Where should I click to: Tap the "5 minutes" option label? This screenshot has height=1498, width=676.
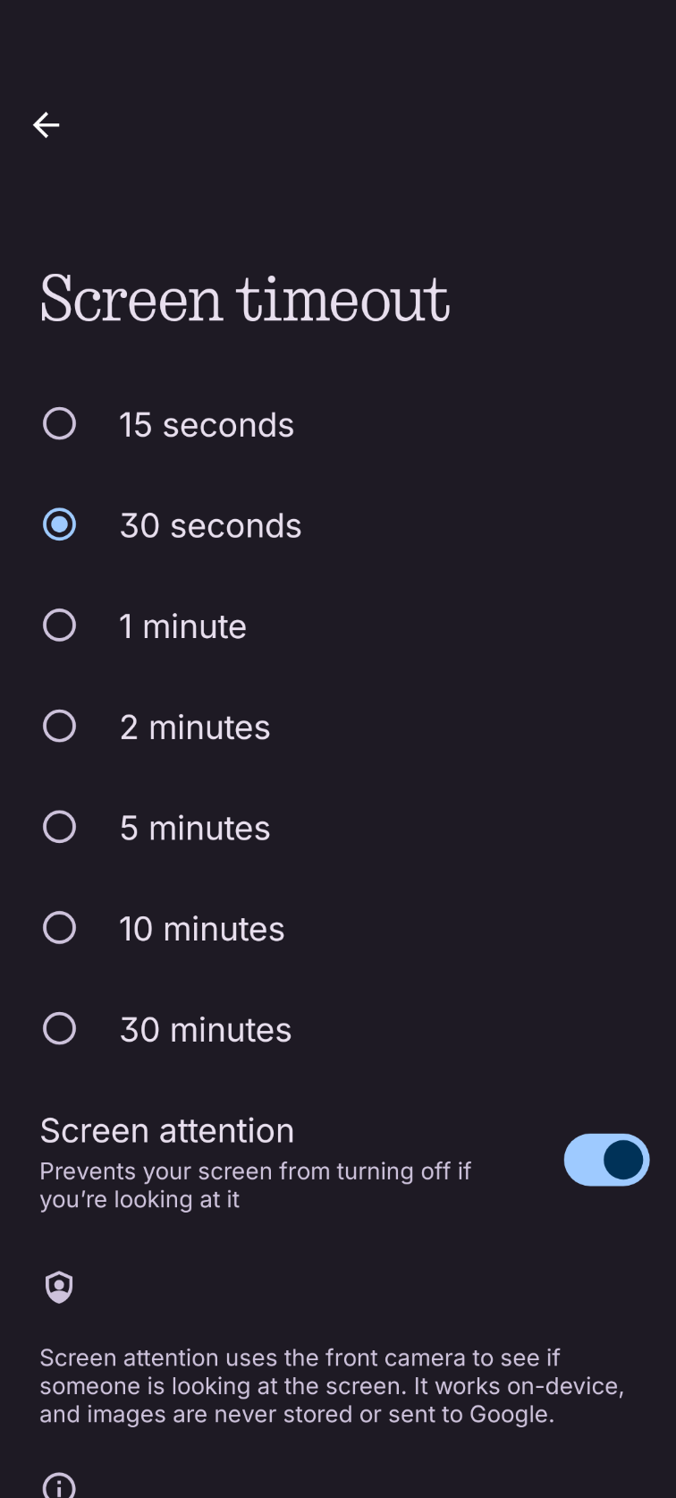(x=195, y=829)
